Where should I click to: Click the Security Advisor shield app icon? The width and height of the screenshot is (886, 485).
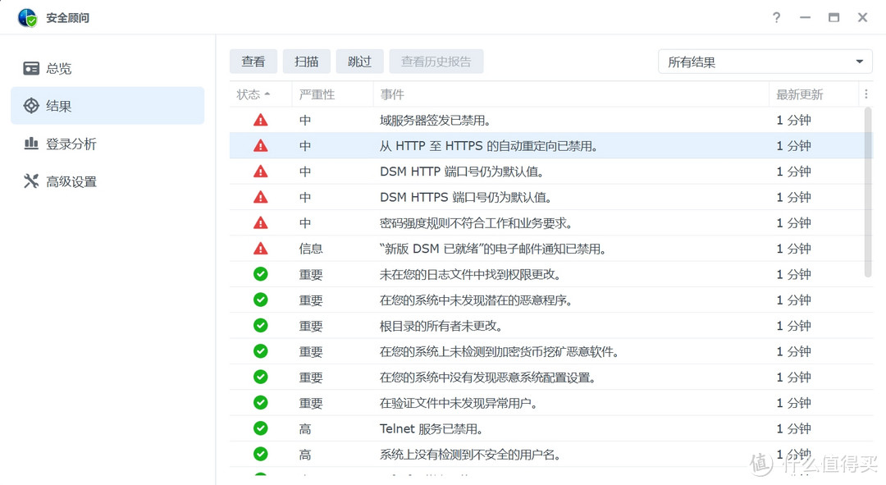[x=27, y=17]
